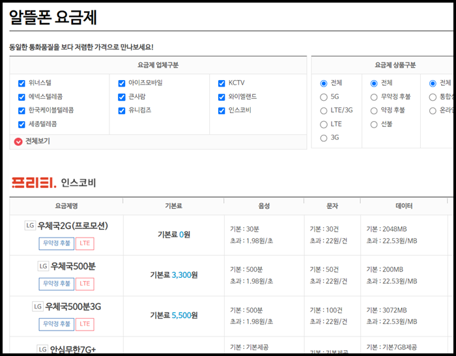Click the 인스코비 section heading
This screenshot has height=356, width=456.
coord(78,183)
